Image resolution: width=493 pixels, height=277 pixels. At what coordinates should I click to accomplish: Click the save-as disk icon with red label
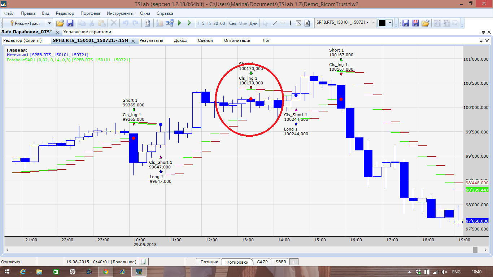point(415,23)
